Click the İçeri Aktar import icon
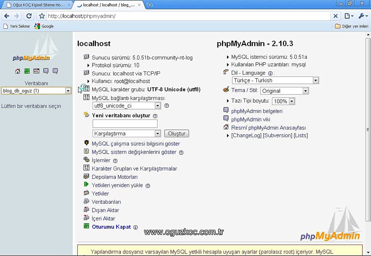The height and width of the screenshot is (256, 371). point(86,218)
